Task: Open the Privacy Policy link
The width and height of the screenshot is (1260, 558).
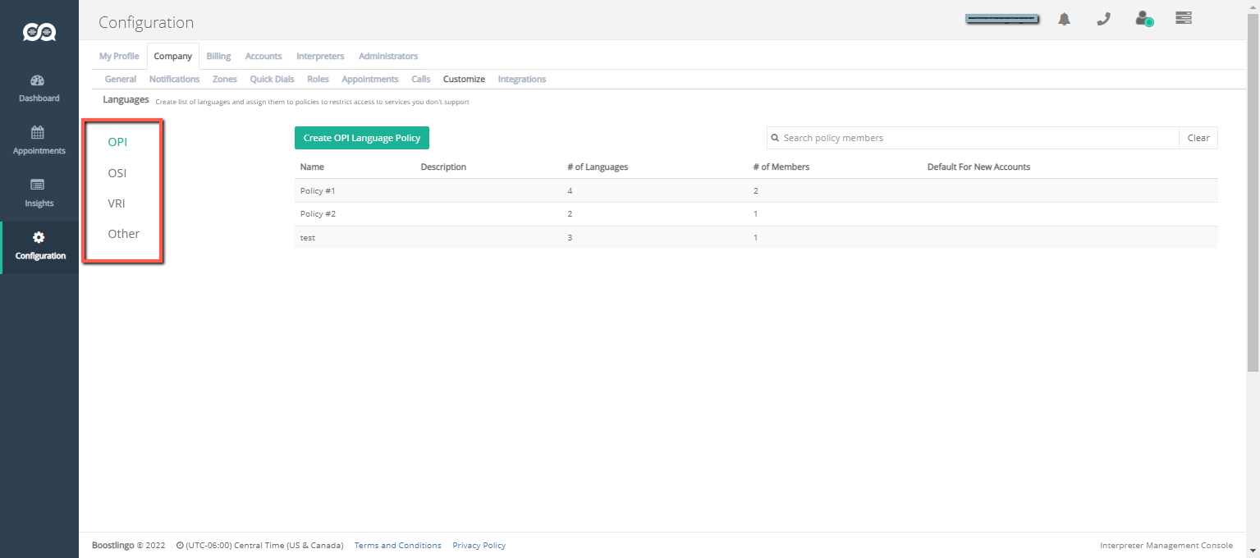Action: (x=479, y=546)
